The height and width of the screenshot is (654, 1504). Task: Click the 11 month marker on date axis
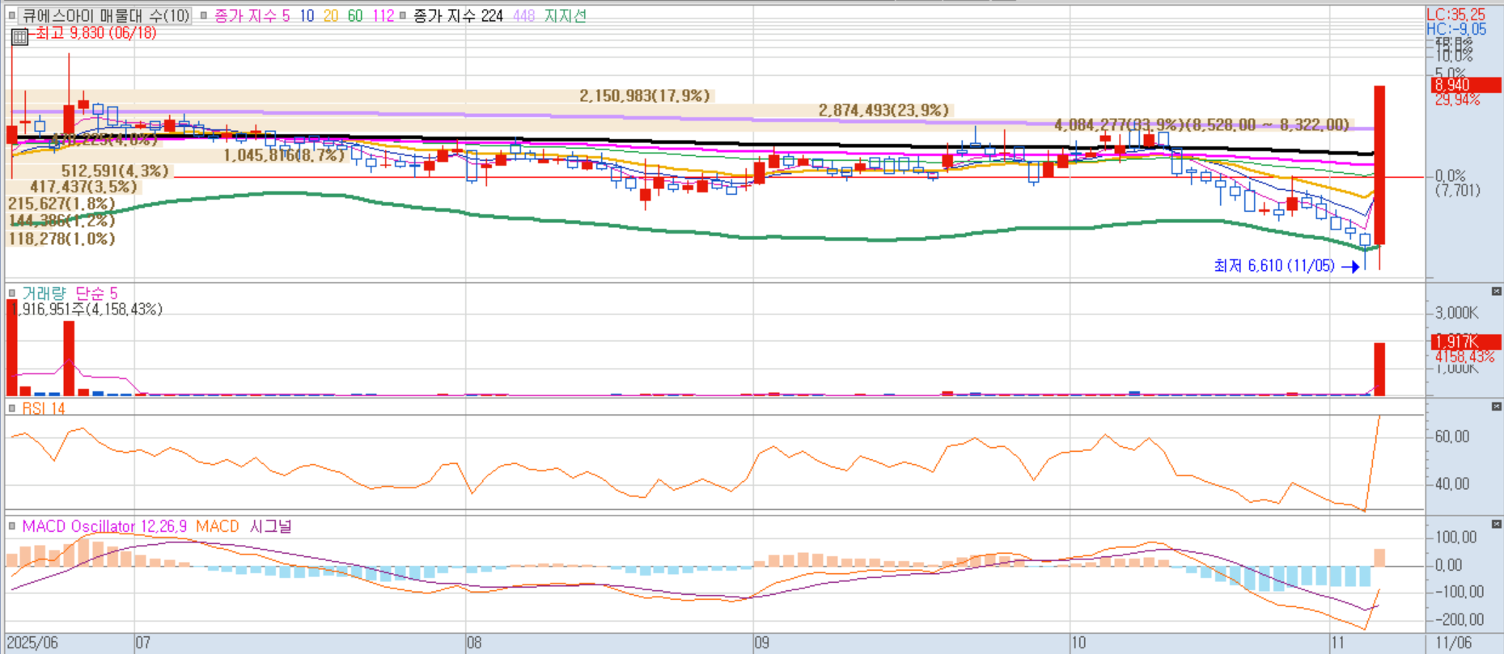(x=1338, y=643)
